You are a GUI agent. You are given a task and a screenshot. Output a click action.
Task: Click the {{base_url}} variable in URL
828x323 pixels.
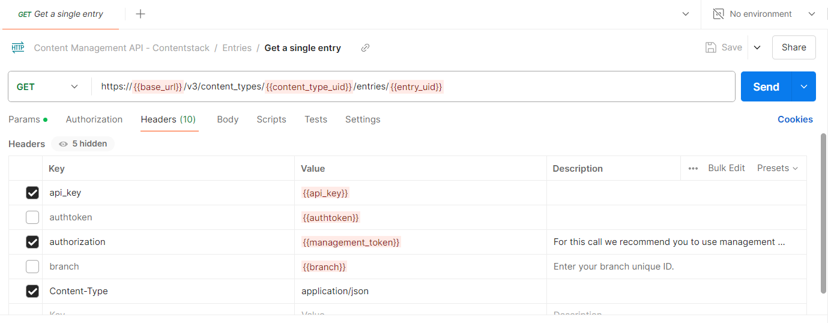click(158, 87)
